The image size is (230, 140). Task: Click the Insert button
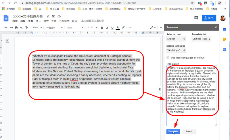click(x=189, y=131)
